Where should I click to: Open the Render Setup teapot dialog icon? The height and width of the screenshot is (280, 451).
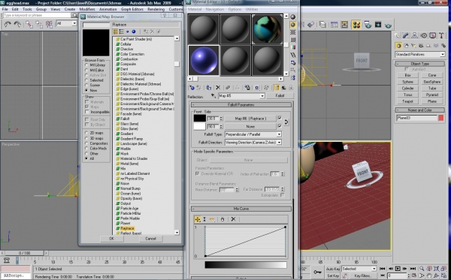[x=368, y=25]
